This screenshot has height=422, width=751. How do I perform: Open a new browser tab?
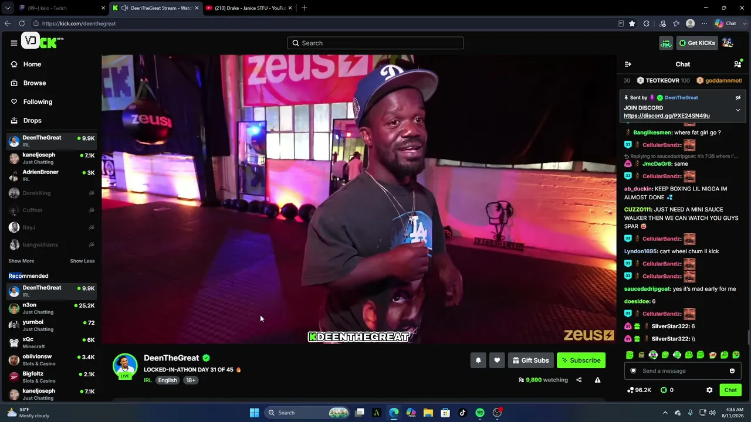(304, 8)
